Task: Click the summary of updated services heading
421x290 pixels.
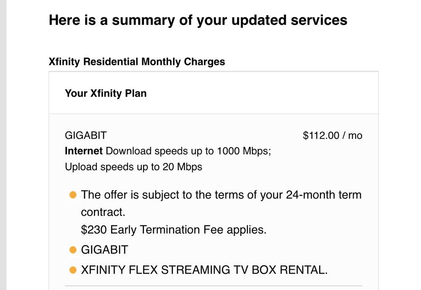Action: [x=198, y=20]
